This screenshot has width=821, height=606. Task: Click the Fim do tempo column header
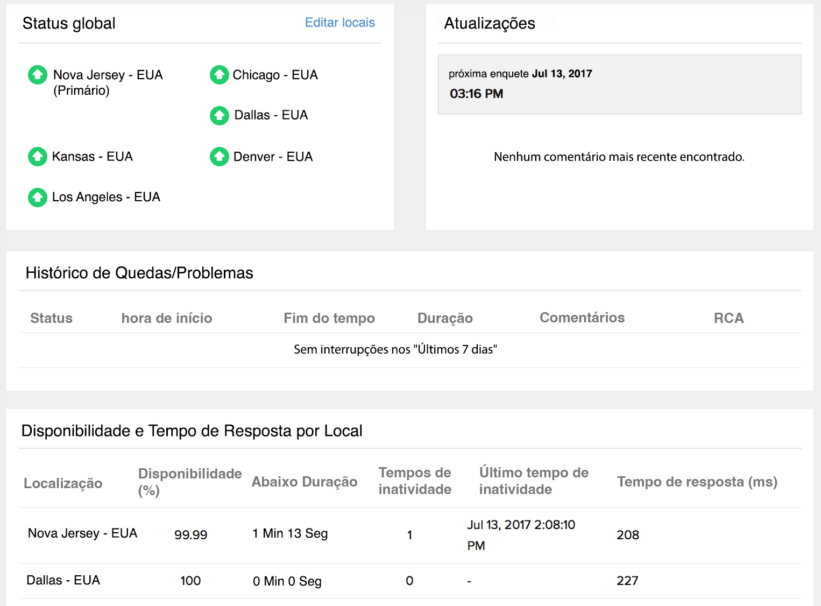[329, 318]
